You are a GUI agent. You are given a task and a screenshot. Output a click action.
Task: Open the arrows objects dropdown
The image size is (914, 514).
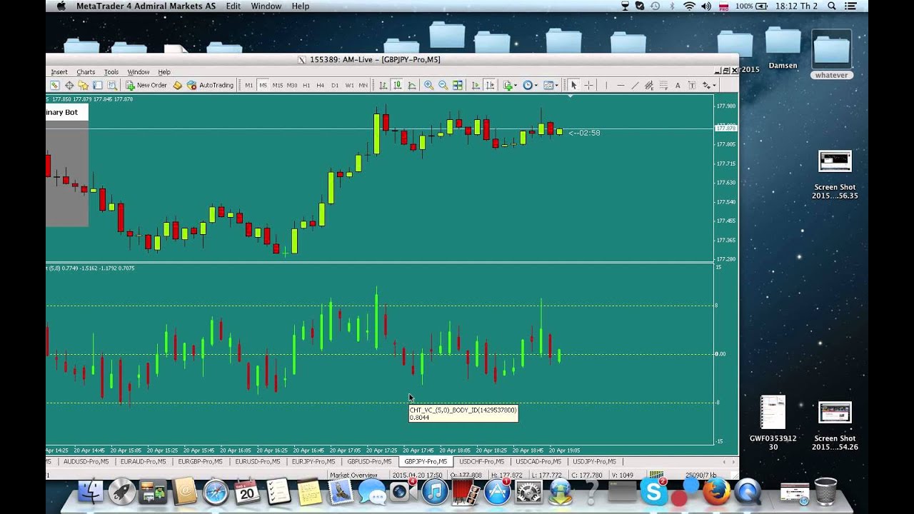point(708,85)
